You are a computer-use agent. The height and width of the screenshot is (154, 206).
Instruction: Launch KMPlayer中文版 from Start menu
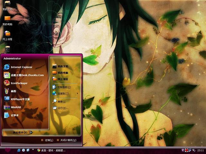[17, 99]
